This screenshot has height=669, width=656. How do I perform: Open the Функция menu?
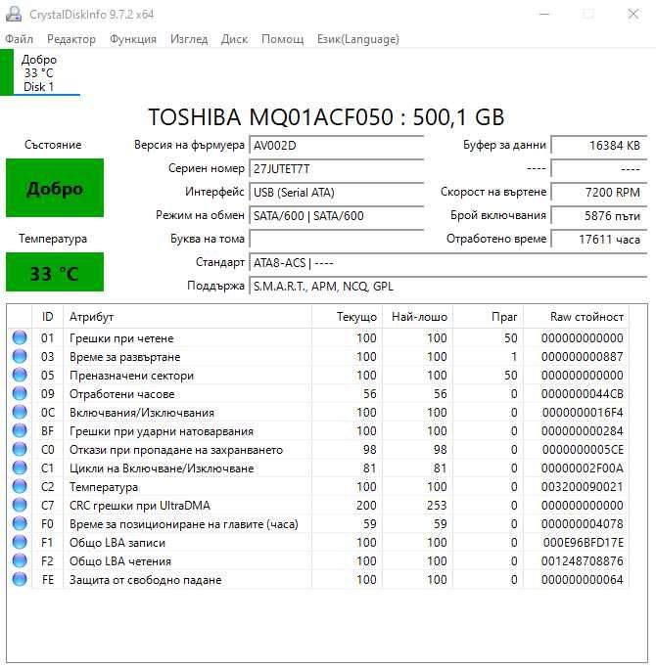pyautogui.click(x=133, y=39)
